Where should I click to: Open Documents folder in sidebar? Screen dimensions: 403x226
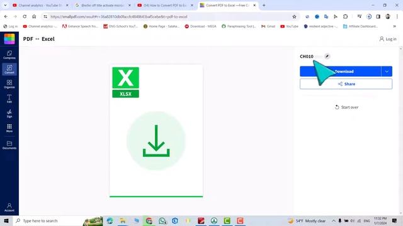[9, 145]
